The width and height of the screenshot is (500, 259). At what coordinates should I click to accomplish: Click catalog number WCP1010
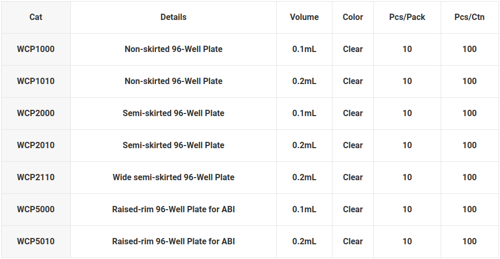pyautogui.click(x=36, y=81)
